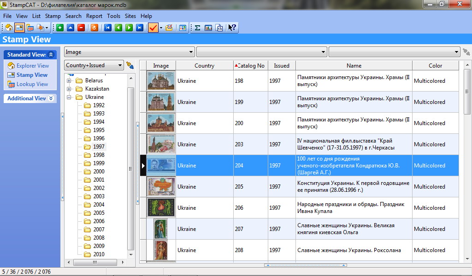Image resolution: width=472 pixels, height=276 pixels.
Task: Open the Report menu
Action: (x=94, y=16)
